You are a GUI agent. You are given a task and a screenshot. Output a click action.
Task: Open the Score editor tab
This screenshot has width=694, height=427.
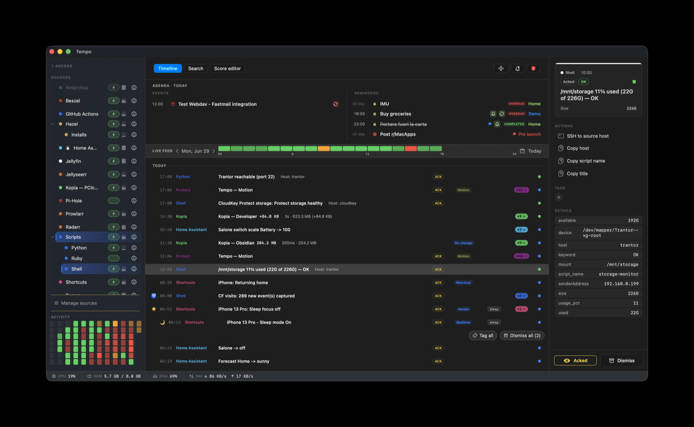[227, 68]
